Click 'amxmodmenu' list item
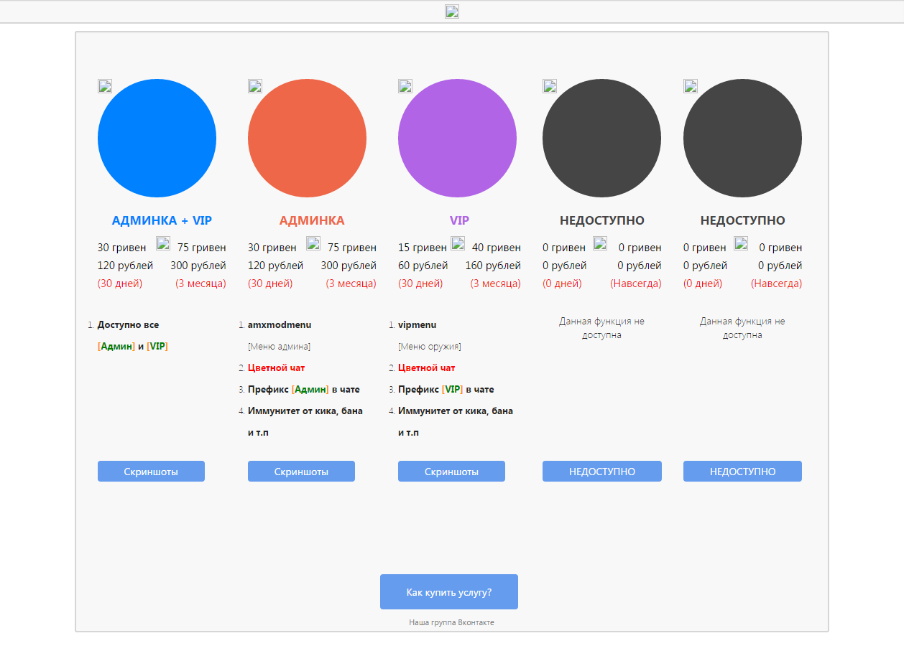Screen dimensions: 904x651 click(x=280, y=324)
